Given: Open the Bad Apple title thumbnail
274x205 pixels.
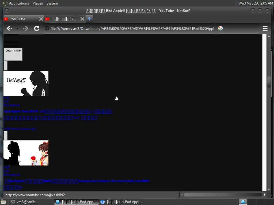Looking at the screenshot, I should point(26,83).
